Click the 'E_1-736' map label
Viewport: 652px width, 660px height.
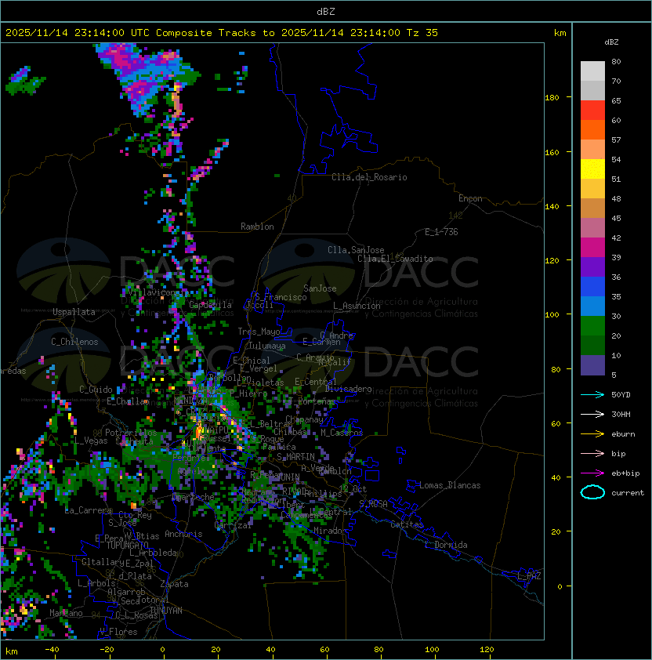click(x=441, y=232)
